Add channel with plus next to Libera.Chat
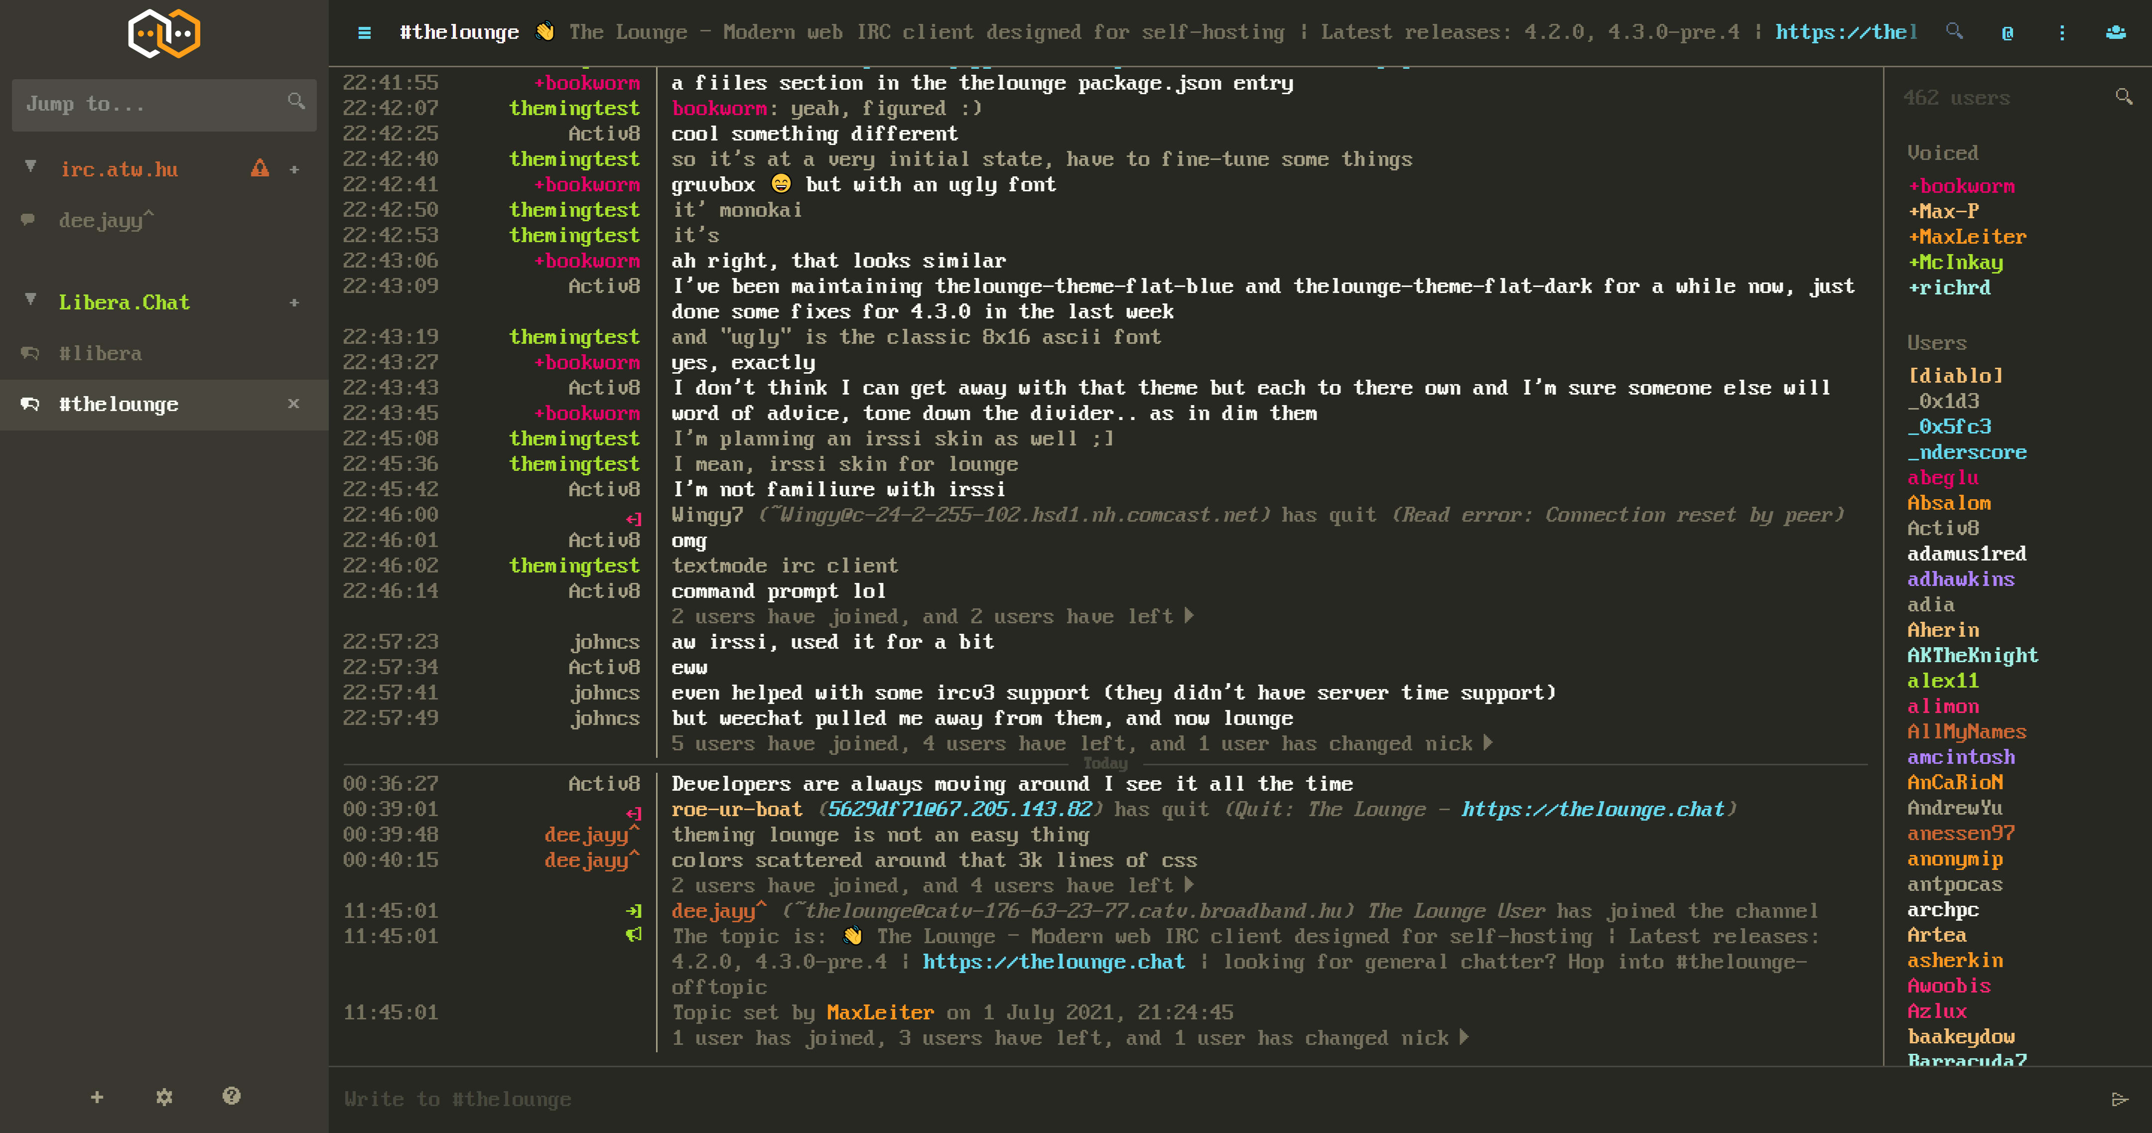 tap(294, 302)
